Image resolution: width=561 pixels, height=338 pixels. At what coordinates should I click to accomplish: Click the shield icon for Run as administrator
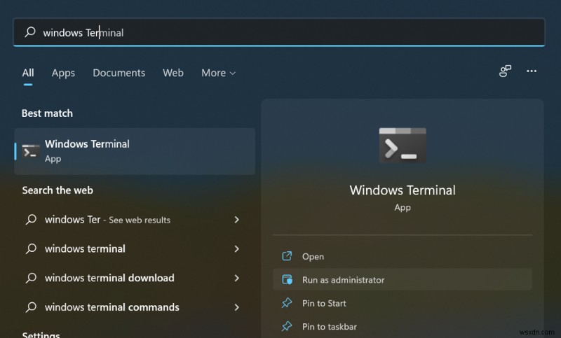287,279
